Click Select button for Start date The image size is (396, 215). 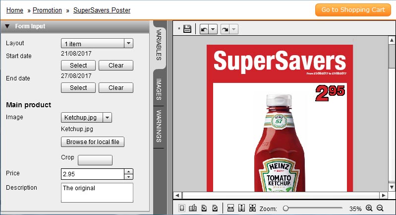(78, 65)
